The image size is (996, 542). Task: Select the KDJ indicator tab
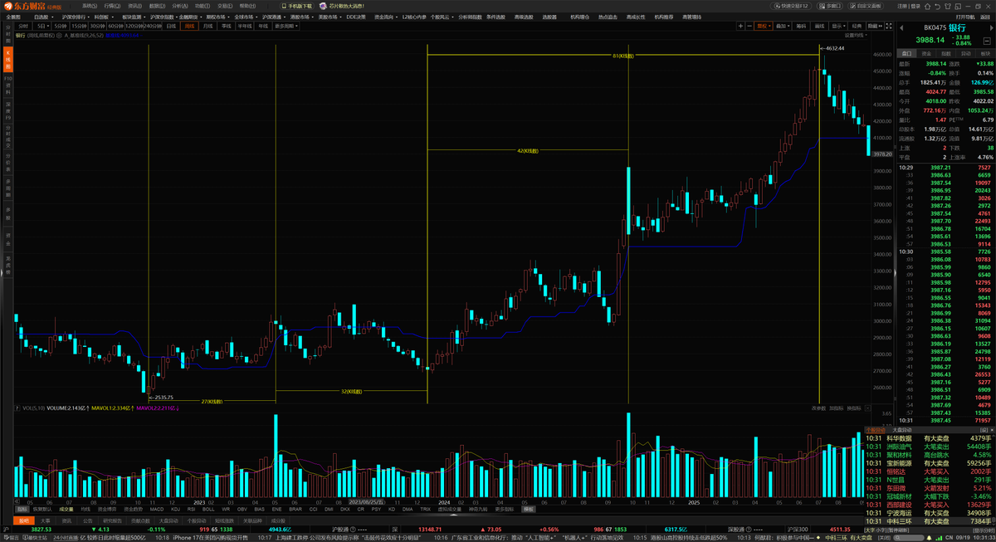pyautogui.click(x=175, y=509)
